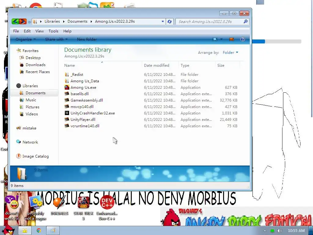Click the Libraries breadcrumb segment

point(52,21)
